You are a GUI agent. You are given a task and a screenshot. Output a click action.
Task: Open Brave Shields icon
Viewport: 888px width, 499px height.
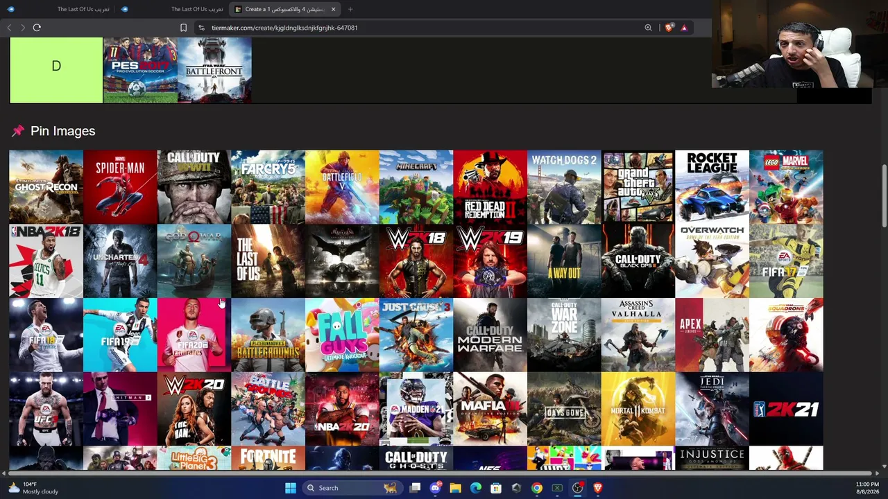pyautogui.click(x=669, y=28)
